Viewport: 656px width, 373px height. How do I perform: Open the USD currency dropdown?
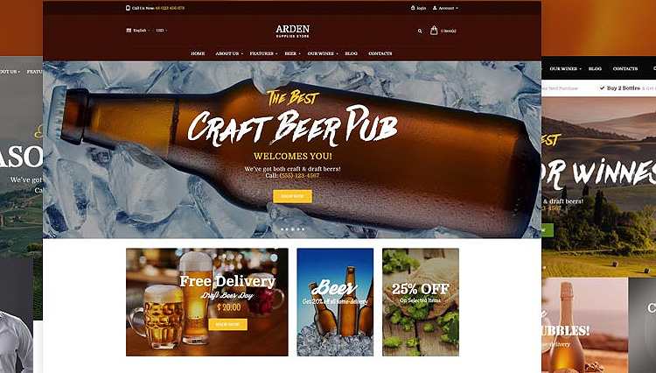(x=162, y=30)
